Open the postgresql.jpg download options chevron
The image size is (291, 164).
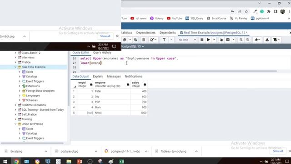96,151
